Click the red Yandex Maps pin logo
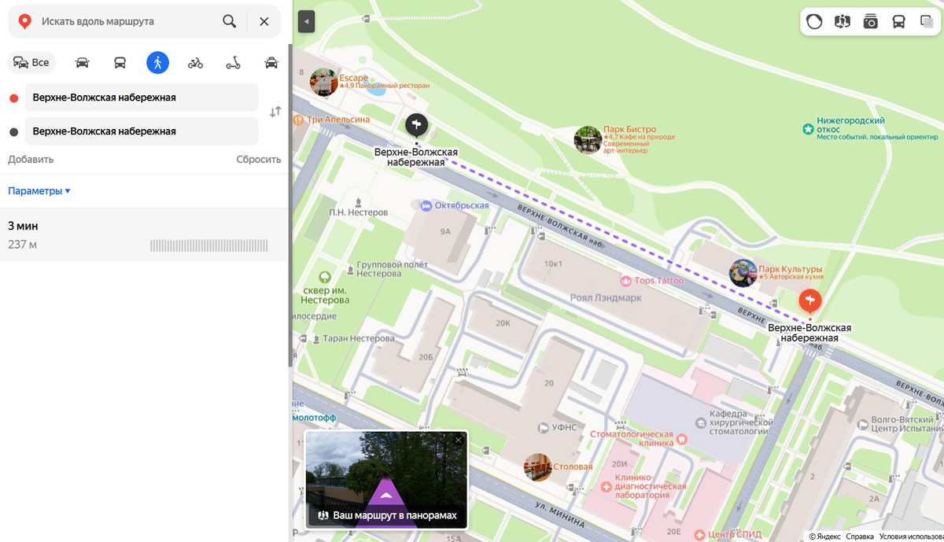944x542 pixels. pyautogui.click(x=24, y=22)
